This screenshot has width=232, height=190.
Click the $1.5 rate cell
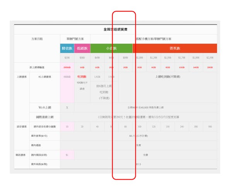(138, 164)
